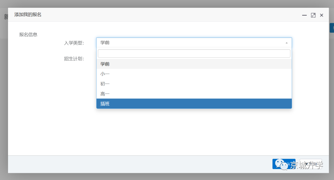Choose 小一 from the enrollment type list
334x180 pixels.
tap(194, 74)
